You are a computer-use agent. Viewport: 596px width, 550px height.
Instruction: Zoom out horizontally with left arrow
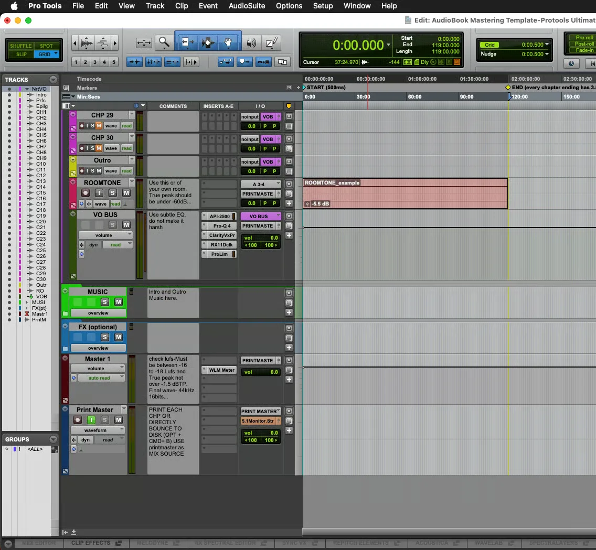[75, 43]
